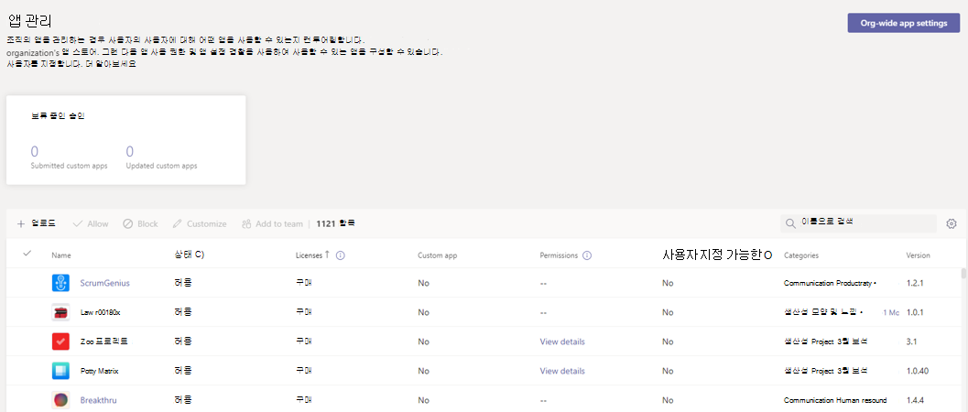This screenshot has width=968, height=412.
Task: Click info icon next to Permissions
Action: [x=587, y=255]
